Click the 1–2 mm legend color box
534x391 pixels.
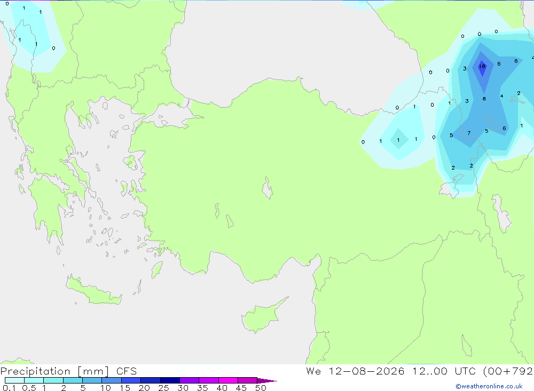pyautogui.click(x=53, y=380)
